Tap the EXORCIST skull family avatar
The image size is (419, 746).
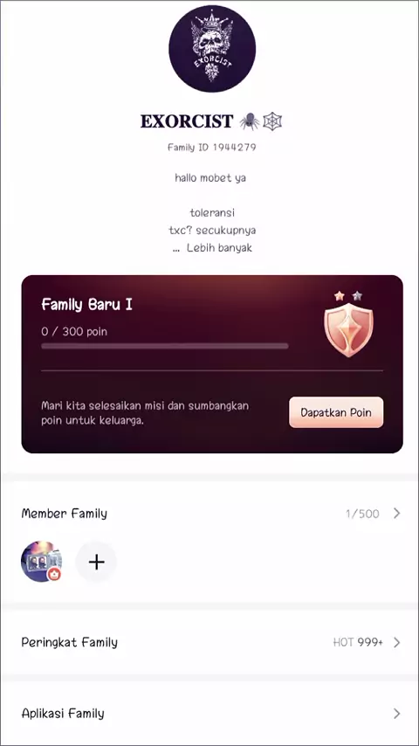pyautogui.click(x=212, y=49)
